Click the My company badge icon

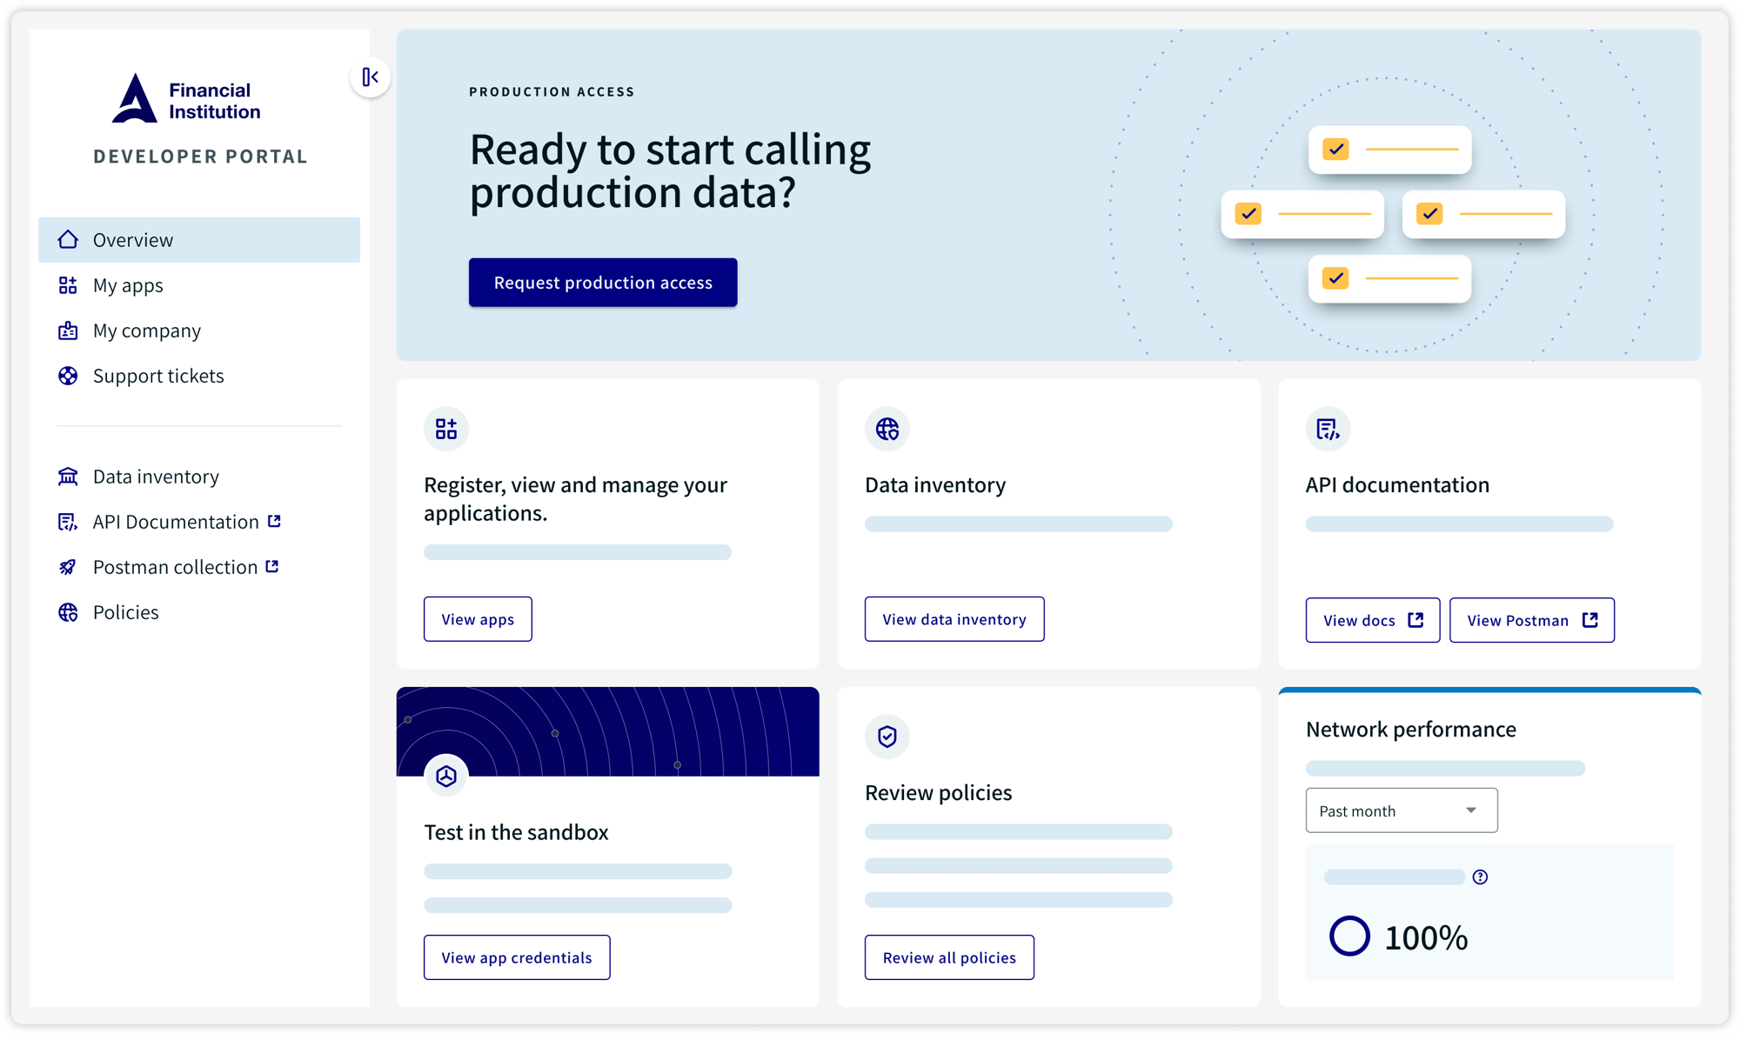[x=68, y=330]
